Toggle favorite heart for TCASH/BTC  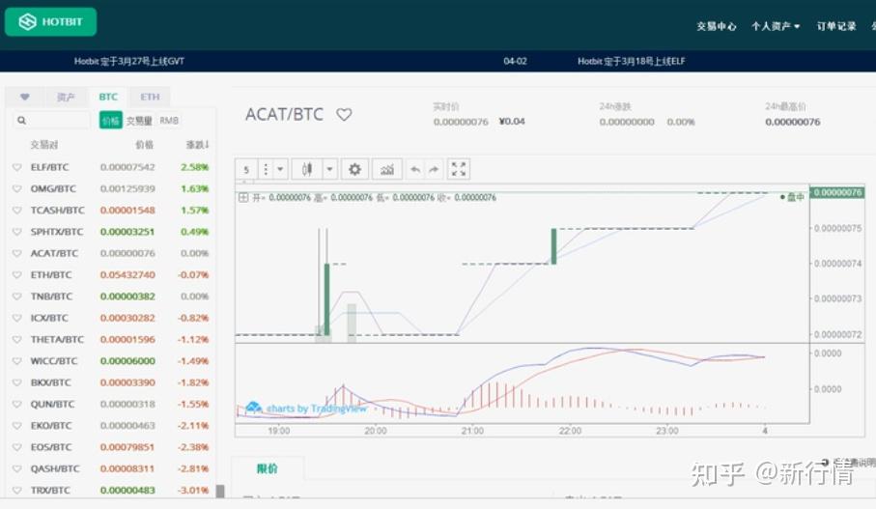[16, 211]
